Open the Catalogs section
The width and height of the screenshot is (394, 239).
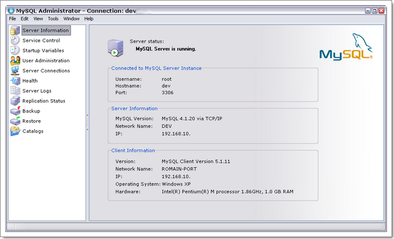[33, 131]
